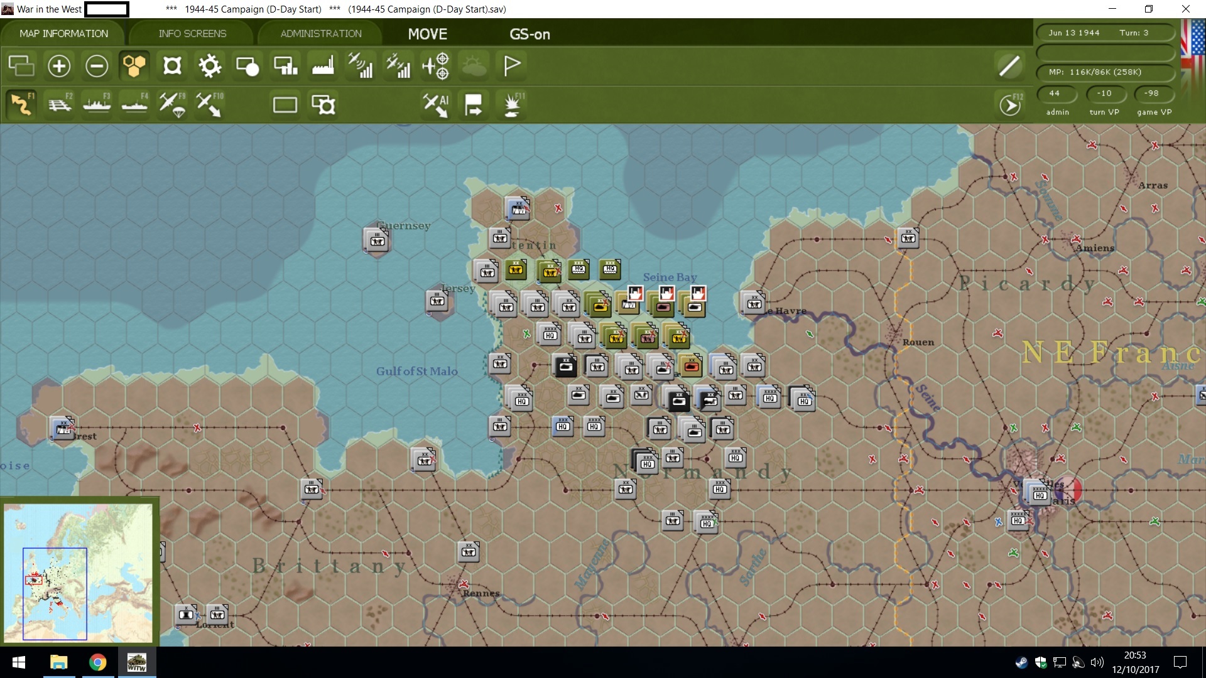Select the unit on Jersey island
Image resolution: width=1206 pixels, height=678 pixels.
pyautogui.click(x=437, y=301)
